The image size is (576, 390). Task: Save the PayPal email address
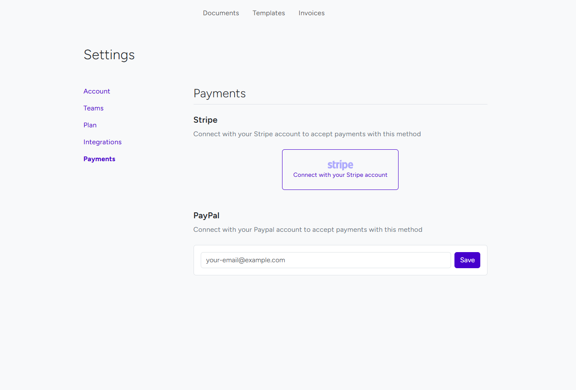tap(467, 260)
